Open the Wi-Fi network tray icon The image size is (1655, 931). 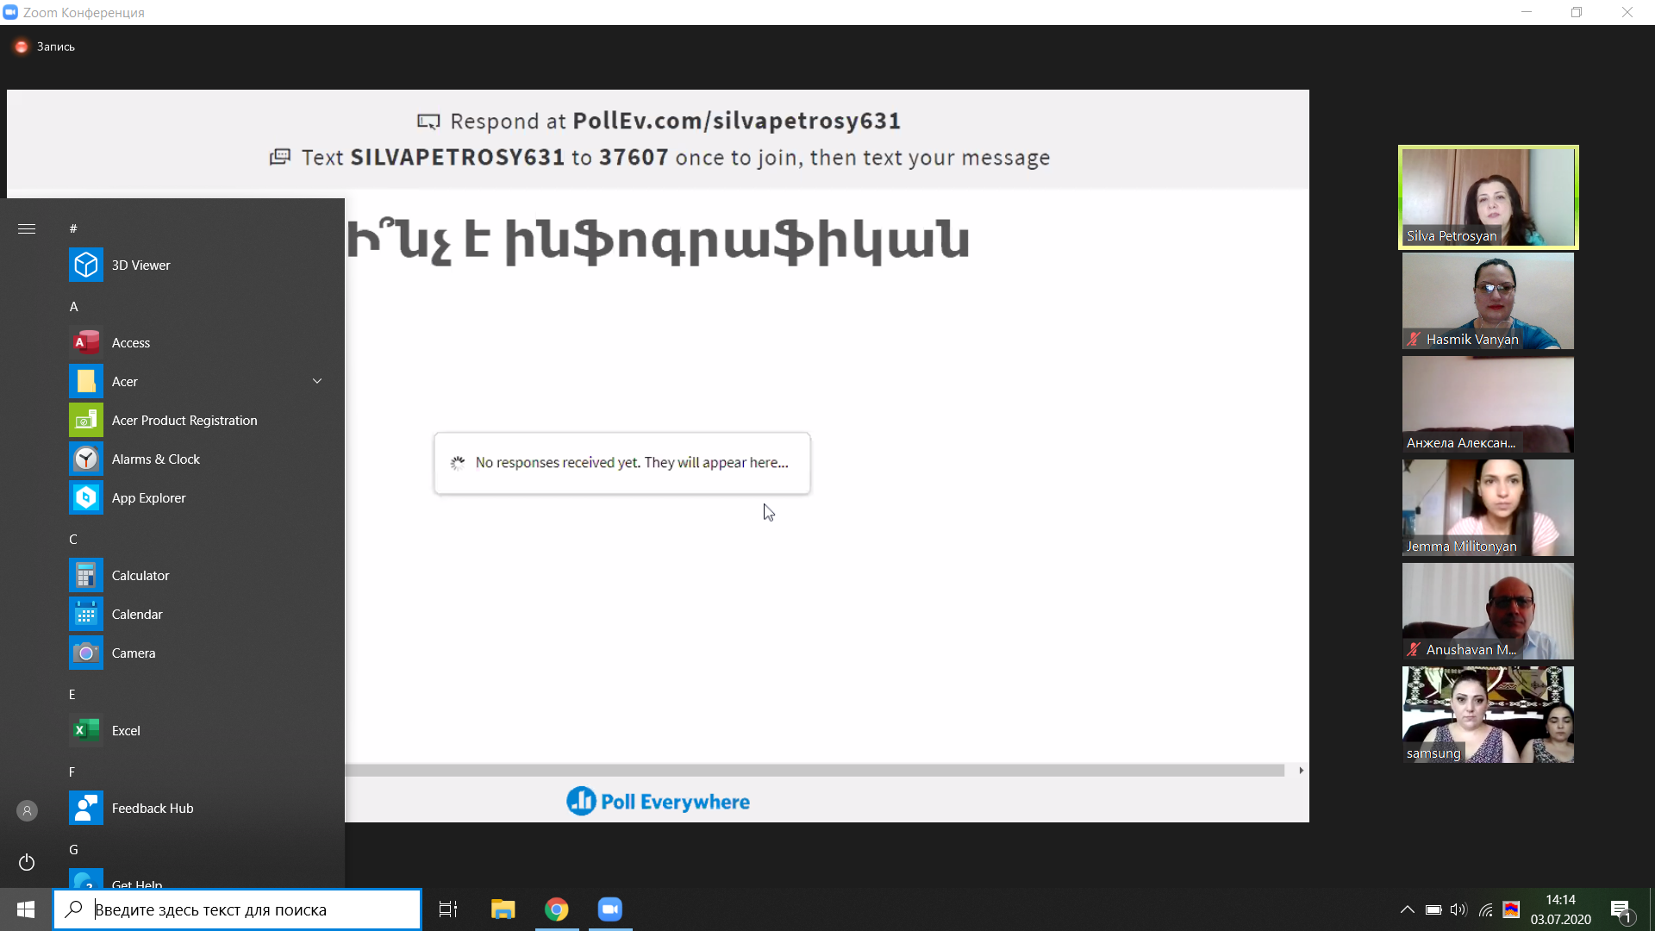[1485, 909]
